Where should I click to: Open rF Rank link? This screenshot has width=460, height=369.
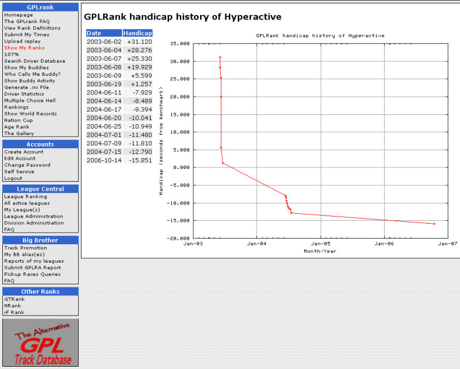coord(14,313)
